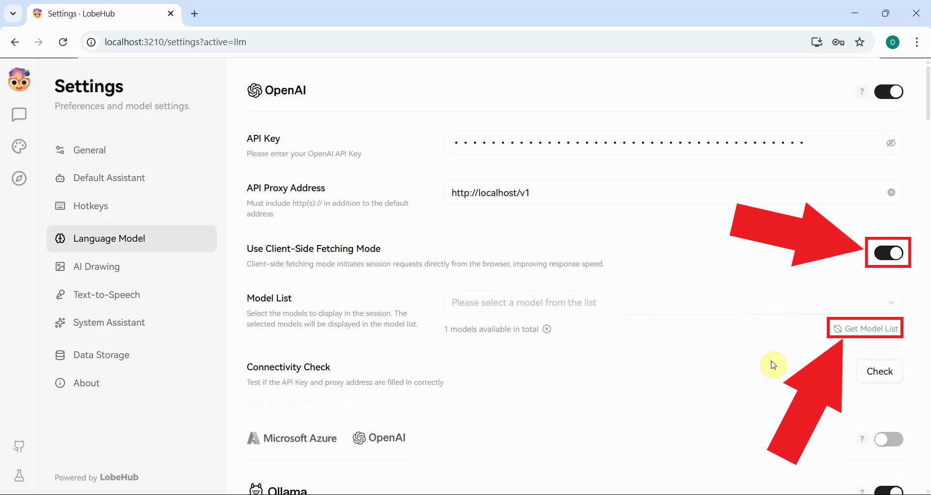Select Text-to-Speech in settings menu

point(106,295)
